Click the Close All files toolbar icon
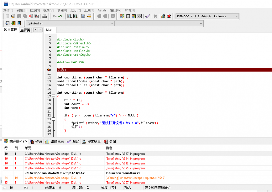The image size is (272, 192). point(37,16)
